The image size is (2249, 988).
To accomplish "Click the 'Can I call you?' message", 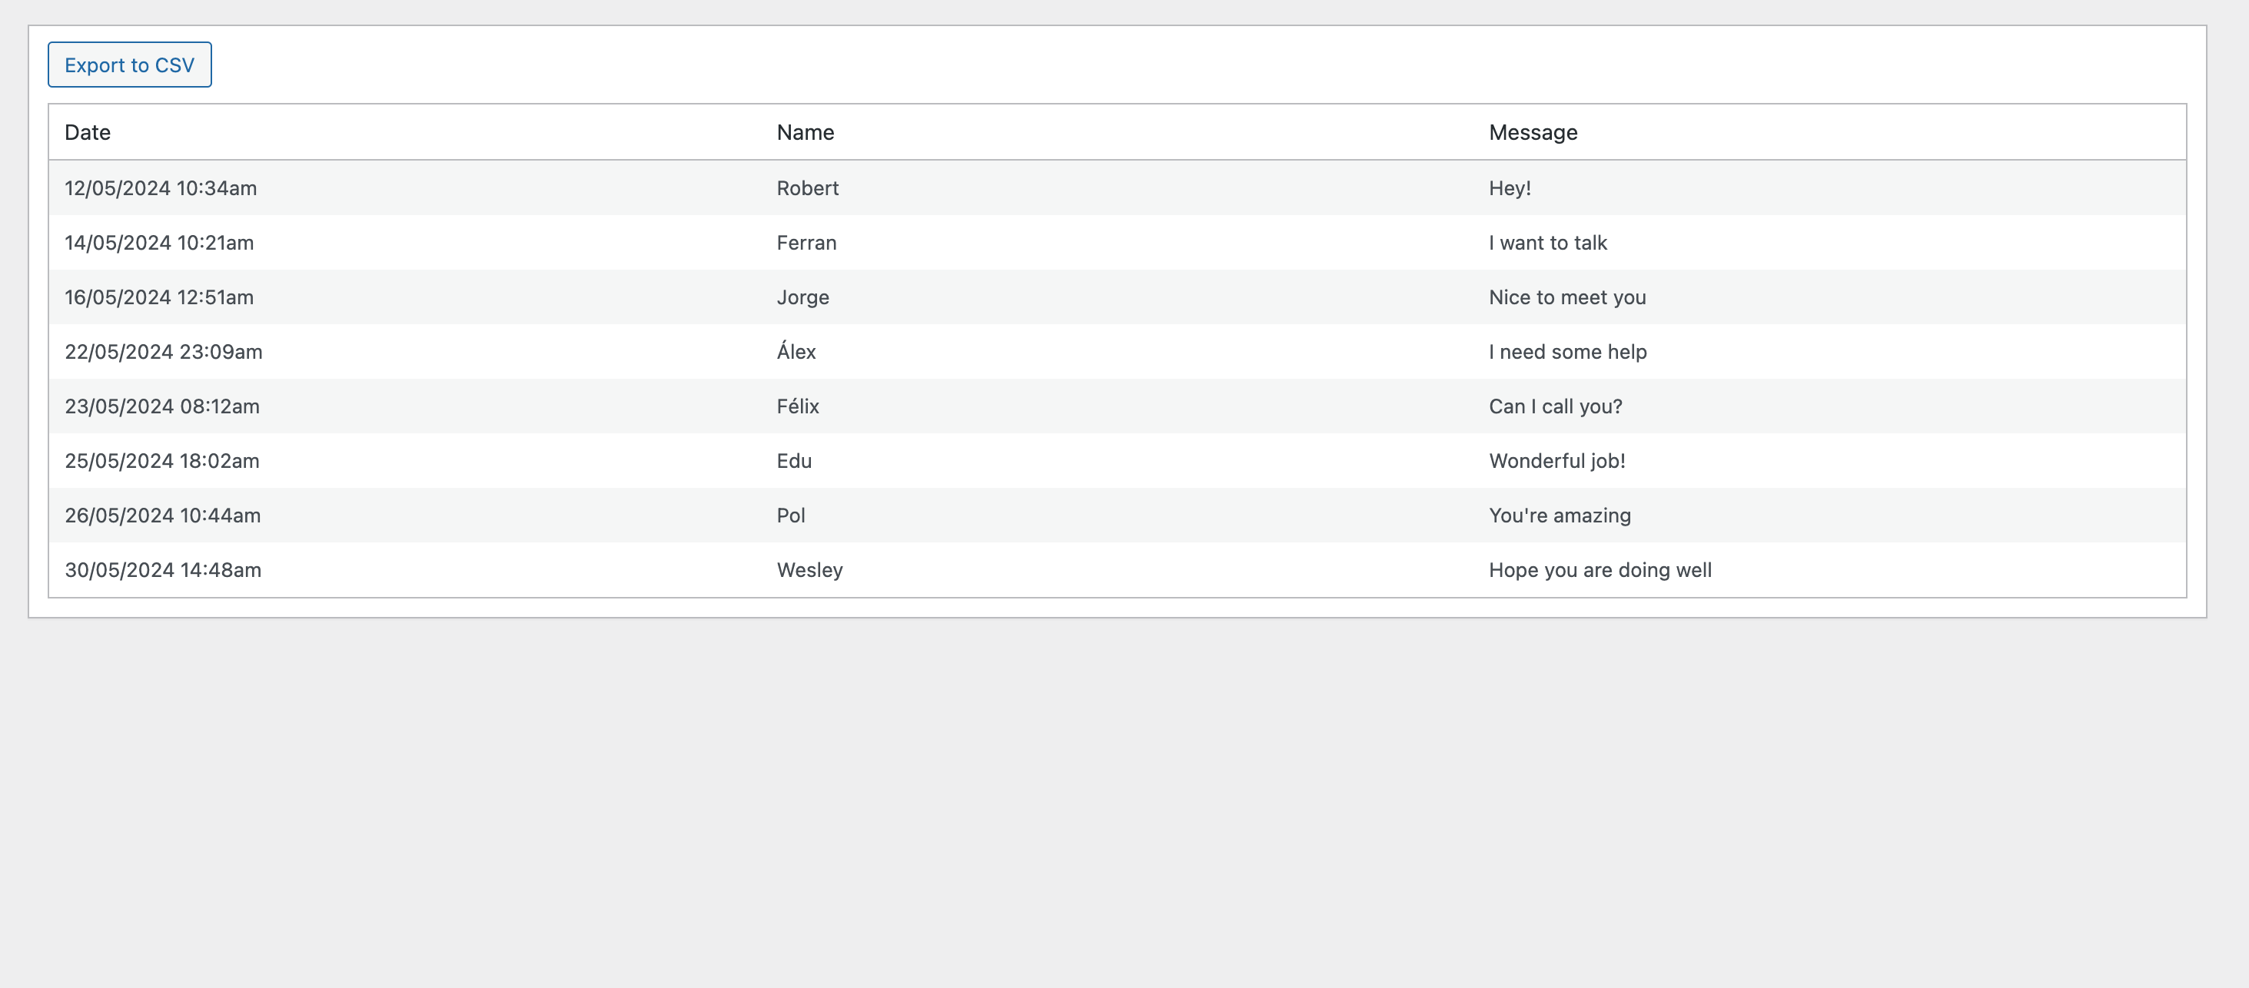I will pyautogui.click(x=1555, y=406).
